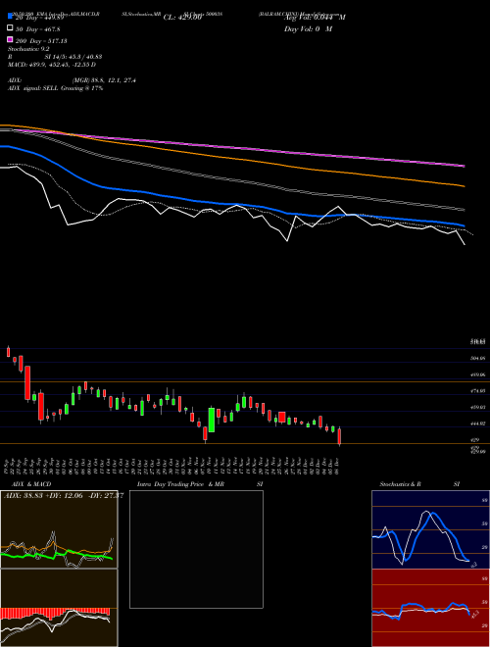The height and width of the screenshot is (647, 490).
Task: Select the '200 Day = 517.13' legend text
Action: (41, 41)
